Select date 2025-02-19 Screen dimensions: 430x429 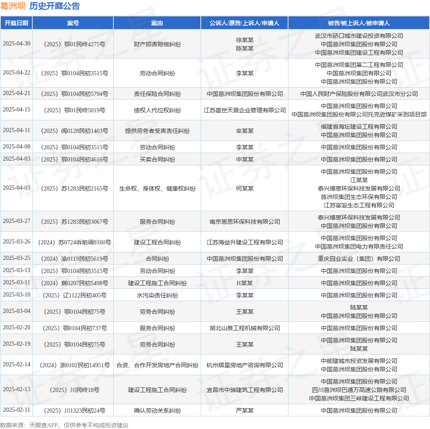click(16, 344)
